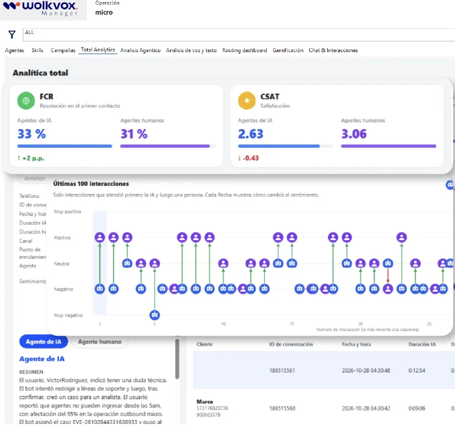Viewport: 455px width, 428px height.
Task: Click the Operación micro label
Action: pos(107,8)
